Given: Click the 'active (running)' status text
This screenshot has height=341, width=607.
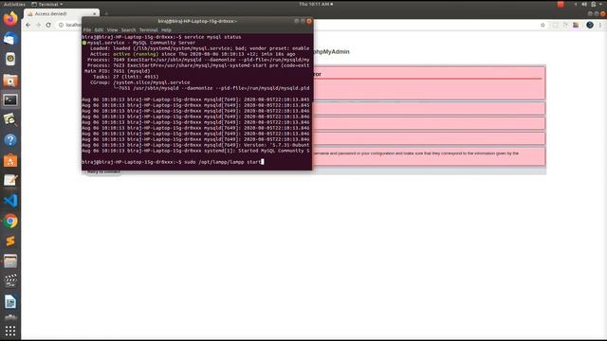Looking at the screenshot, I should tap(136, 54).
